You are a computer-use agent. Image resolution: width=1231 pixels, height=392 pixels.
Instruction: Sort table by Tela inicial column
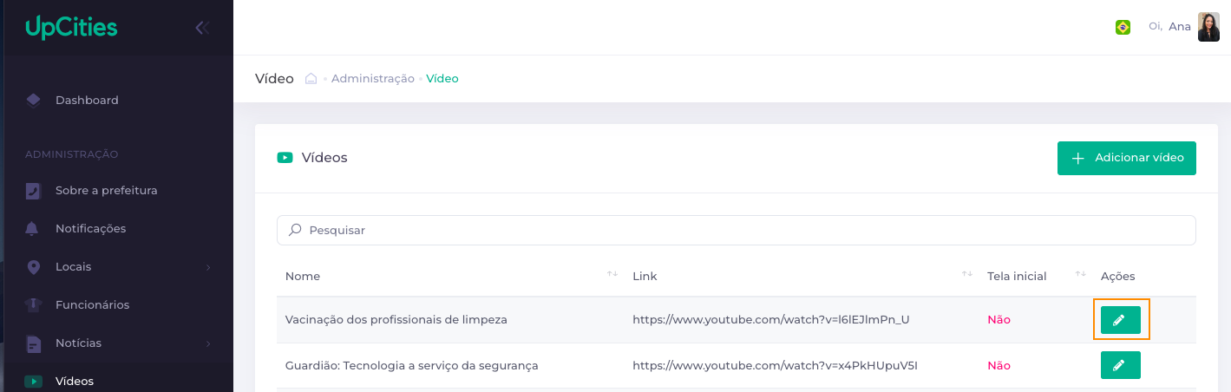point(1081,274)
